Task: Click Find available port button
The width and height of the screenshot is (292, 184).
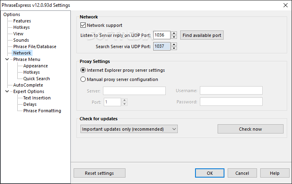Action: [x=202, y=35]
